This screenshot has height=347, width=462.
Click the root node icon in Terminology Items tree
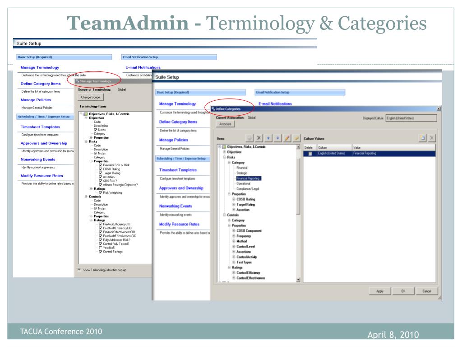pyautogui.click(x=86, y=114)
